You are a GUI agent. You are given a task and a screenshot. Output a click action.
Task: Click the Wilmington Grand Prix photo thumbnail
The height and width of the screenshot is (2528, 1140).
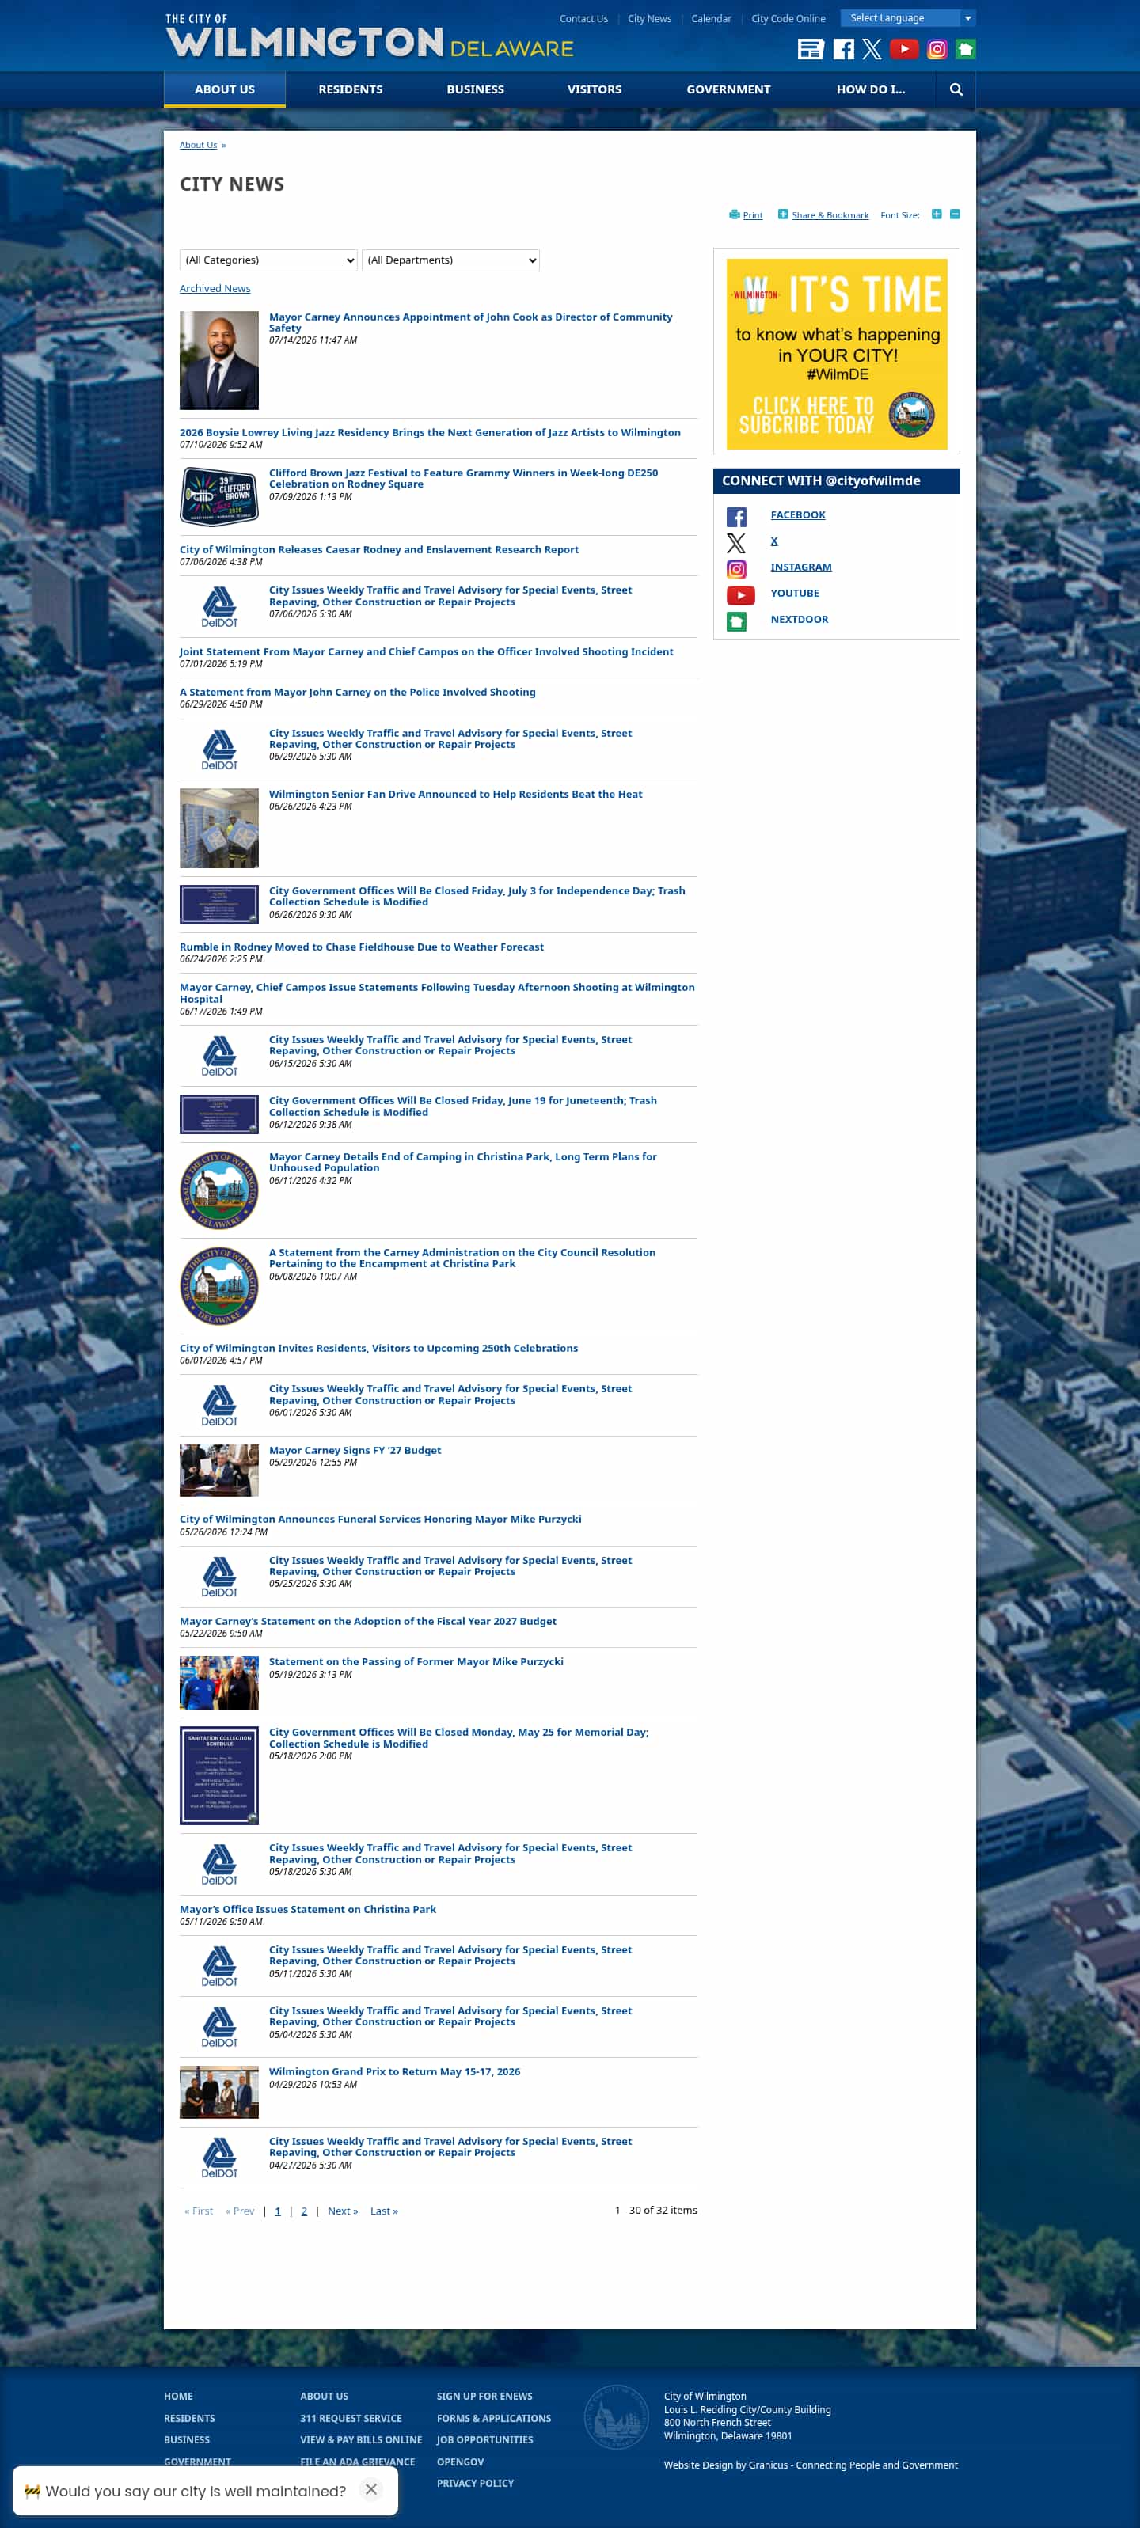[x=219, y=2091]
